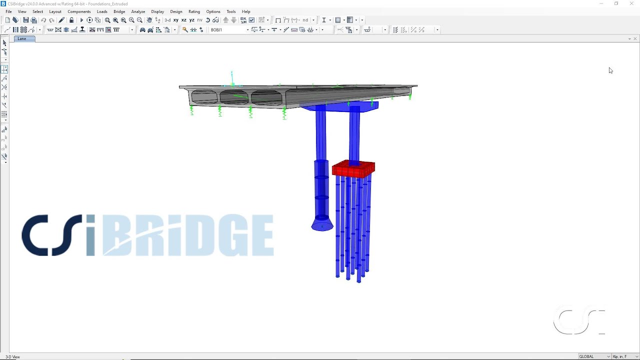Click the Print graphics icon
The height and width of the screenshot is (360, 640).
pyautogui.click(x=34, y=20)
